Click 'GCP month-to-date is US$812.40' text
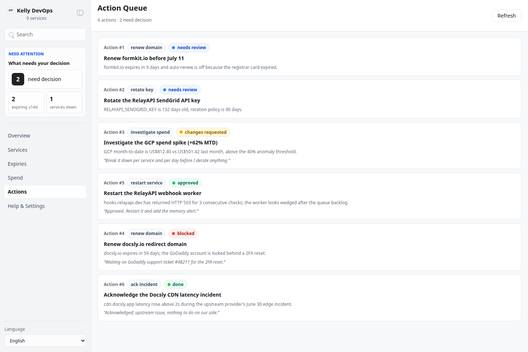The image size is (528, 352). (200, 152)
